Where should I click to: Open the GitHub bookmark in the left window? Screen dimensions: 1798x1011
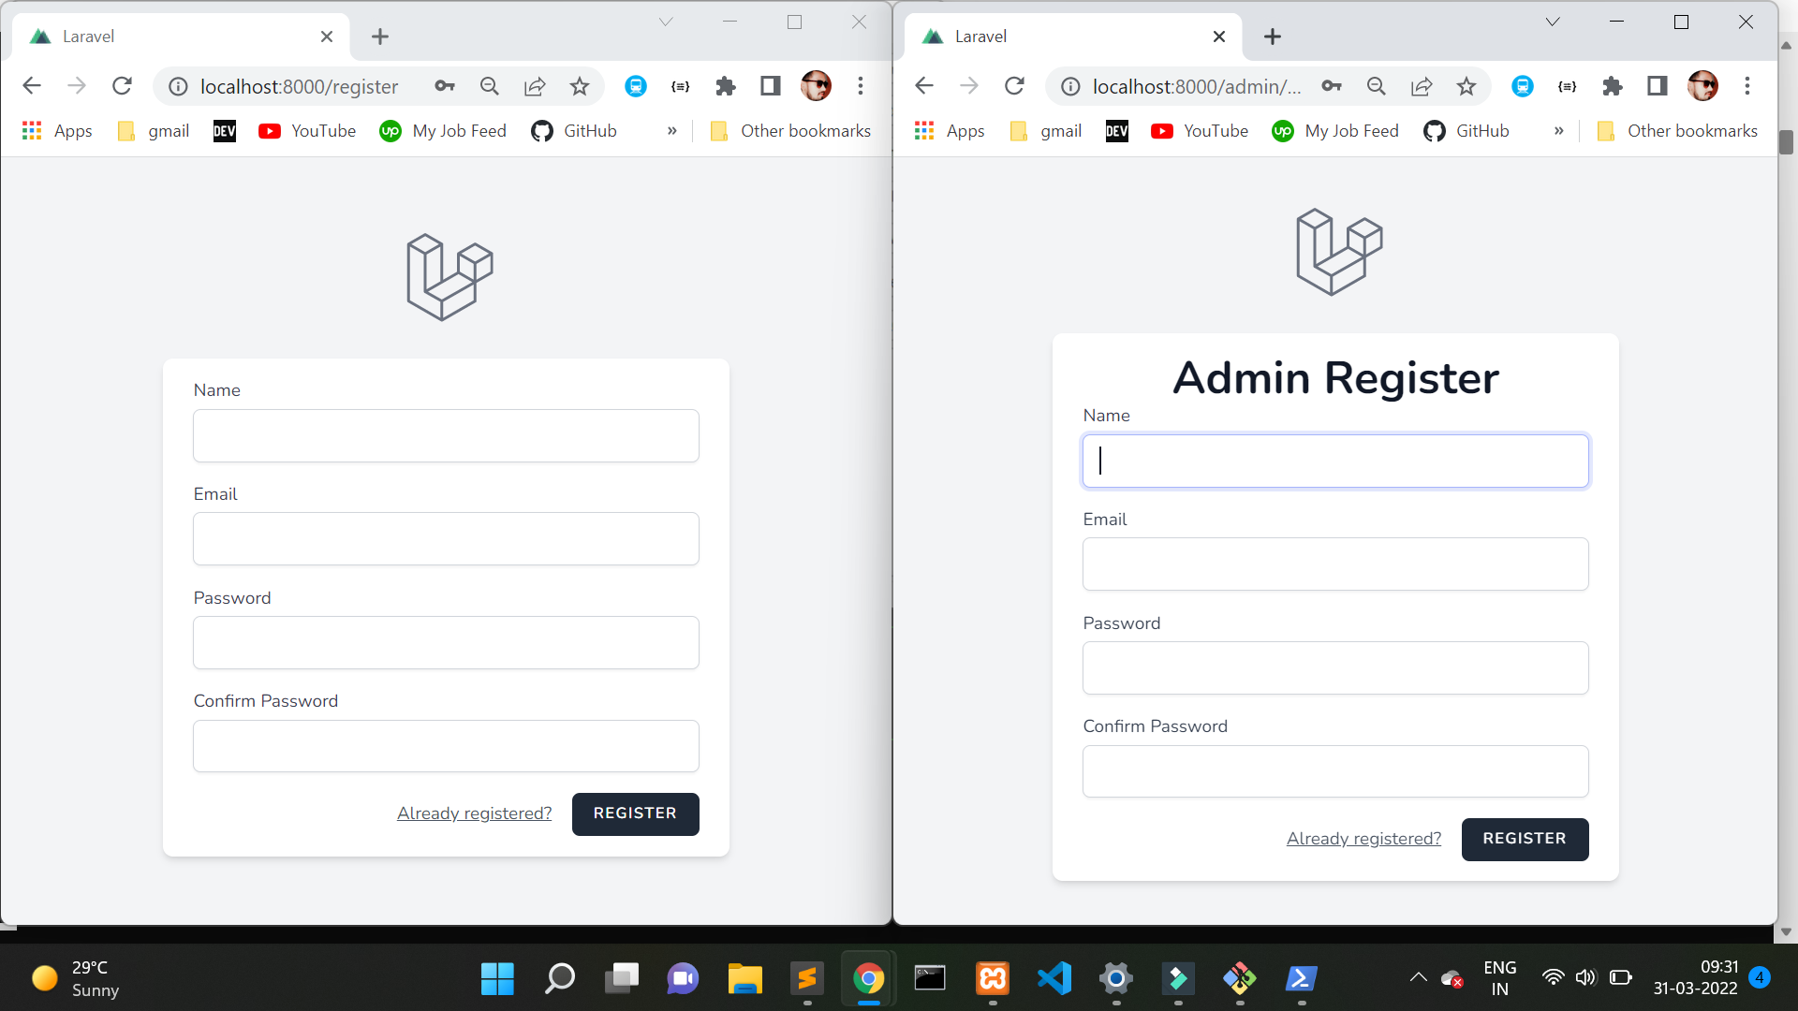[574, 131]
